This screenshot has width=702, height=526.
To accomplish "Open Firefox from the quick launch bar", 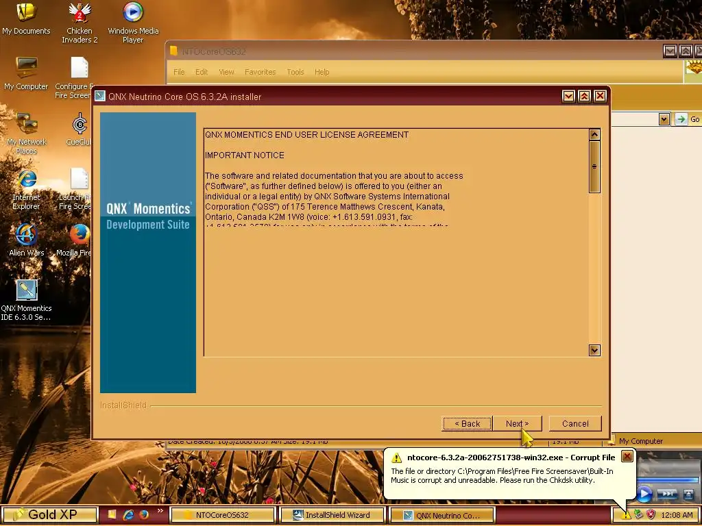I will pyautogui.click(x=144, y=515).
